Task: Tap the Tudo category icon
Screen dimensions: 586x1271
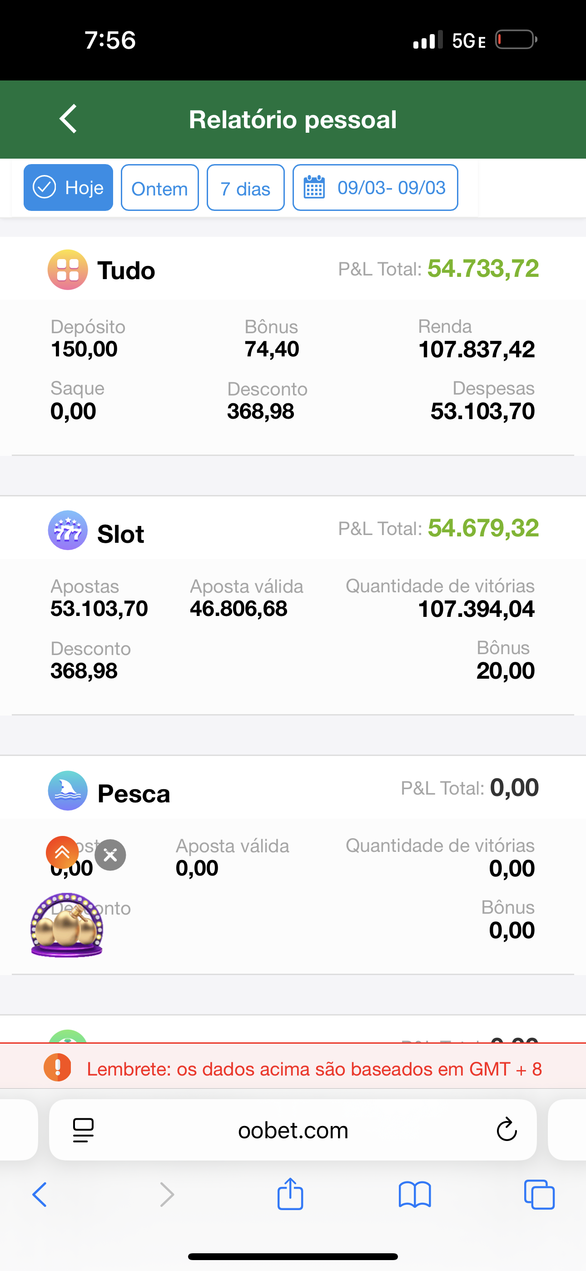Action: (68, 270)
